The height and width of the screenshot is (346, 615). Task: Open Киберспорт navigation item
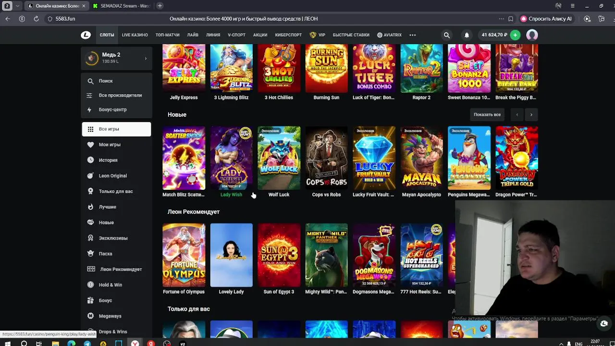pyautogui.click(x=288, y=35)
